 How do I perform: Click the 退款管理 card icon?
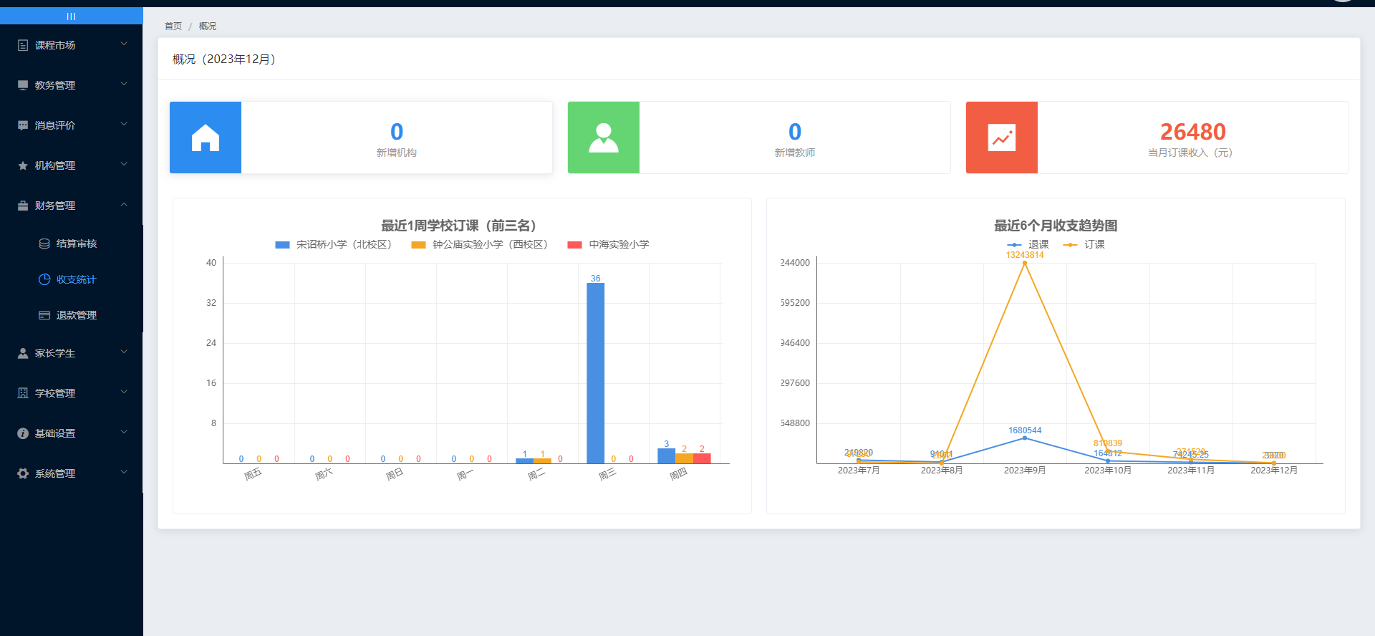tap(44, 315)
